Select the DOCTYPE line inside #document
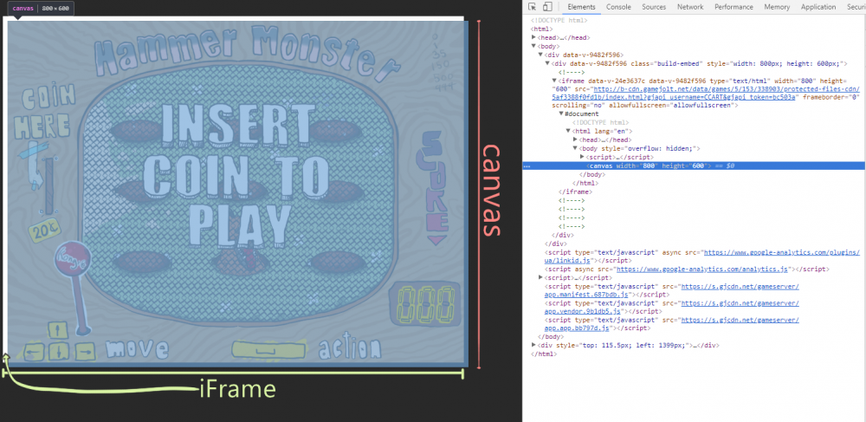866x422 pixels. pyautogui.click(x=600, y=123)
